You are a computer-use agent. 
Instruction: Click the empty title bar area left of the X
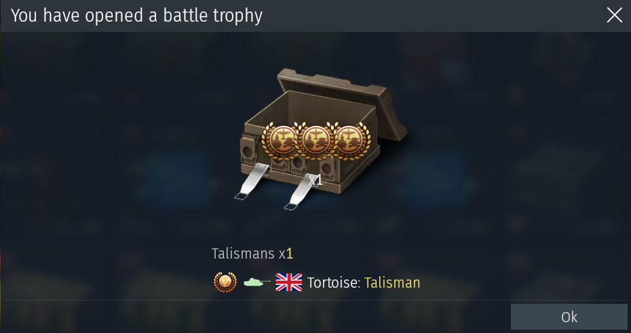pyautogui.click(x=435, y=16)
